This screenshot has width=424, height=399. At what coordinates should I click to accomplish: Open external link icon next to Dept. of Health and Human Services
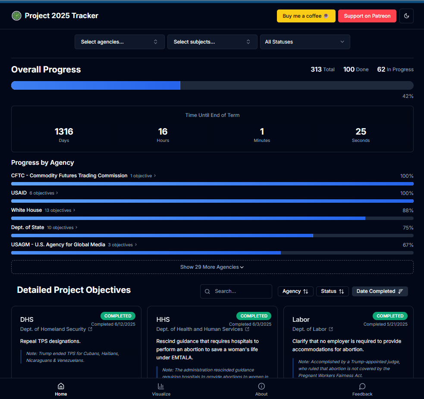[247, 329]
